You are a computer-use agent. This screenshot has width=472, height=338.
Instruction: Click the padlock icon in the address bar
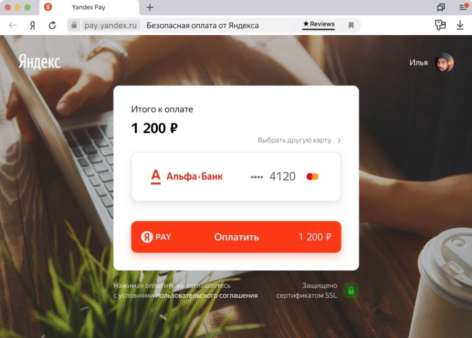(74, 25)
